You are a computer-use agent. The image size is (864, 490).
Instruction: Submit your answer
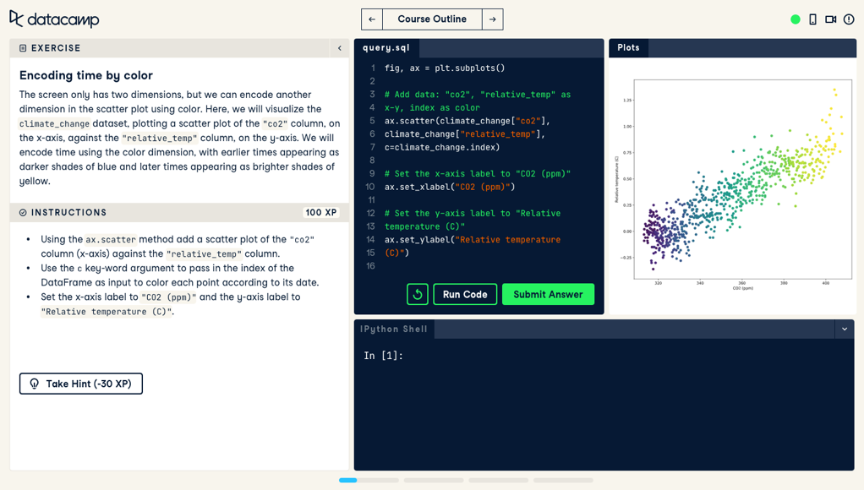(x=548, y=294)
